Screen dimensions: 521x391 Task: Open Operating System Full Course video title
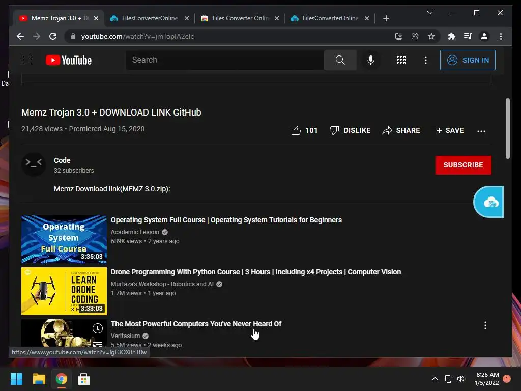click(226, 220)
